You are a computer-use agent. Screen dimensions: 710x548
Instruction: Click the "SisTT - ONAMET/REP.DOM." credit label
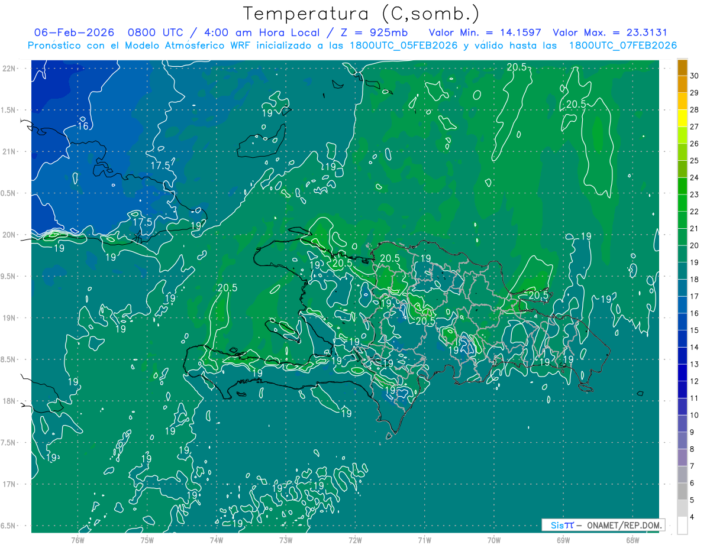pyautogui.click(x=603, y=525)
